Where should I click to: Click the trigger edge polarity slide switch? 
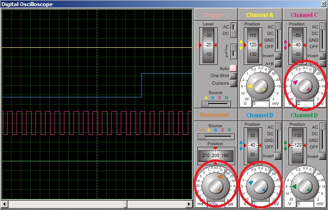click(233, 51)
